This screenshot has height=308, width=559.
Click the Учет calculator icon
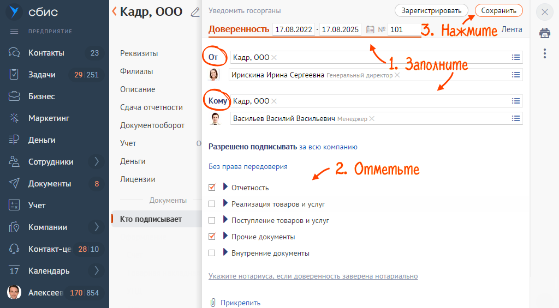tap(14, 205)
